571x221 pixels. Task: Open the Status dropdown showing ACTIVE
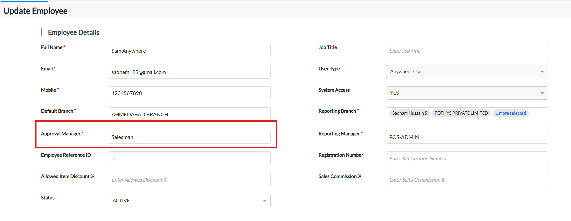264,201
